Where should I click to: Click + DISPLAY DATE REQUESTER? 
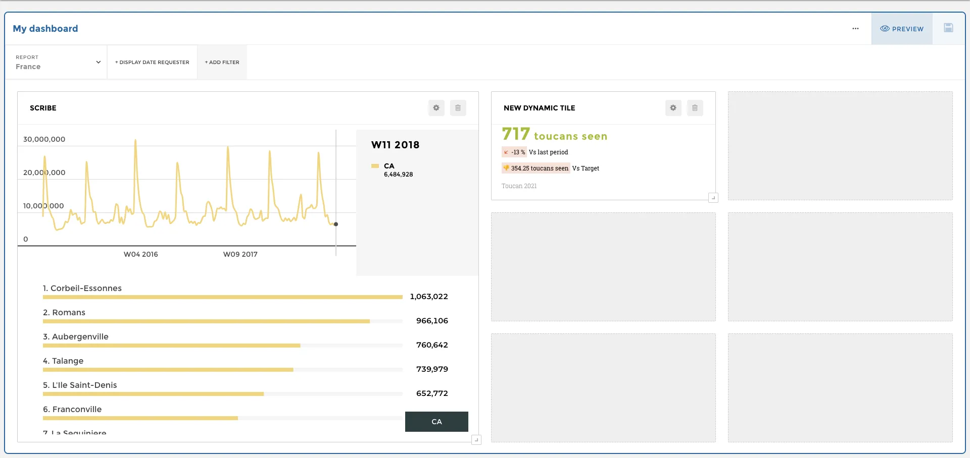coord(152,62)
